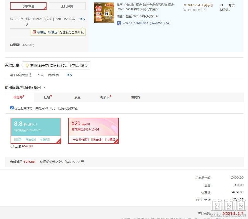Open product title 美孚 (Mobil) 超金 link
The height and width of the screenshot is (219, 248).
click(x=145, y=7)
